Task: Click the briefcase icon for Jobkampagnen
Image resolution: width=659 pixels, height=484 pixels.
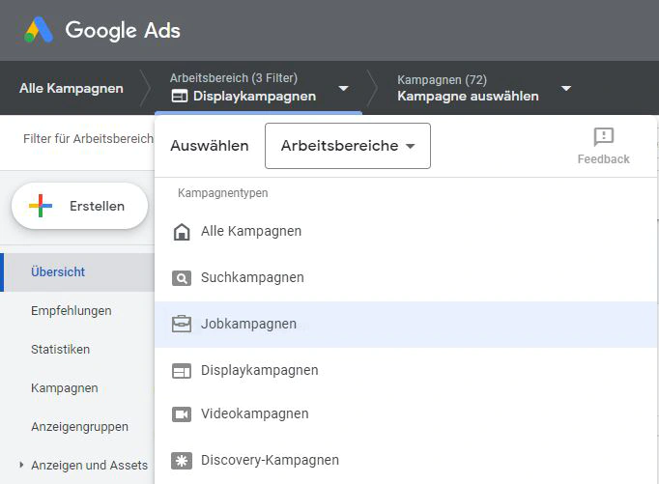Action: point(182,324)
